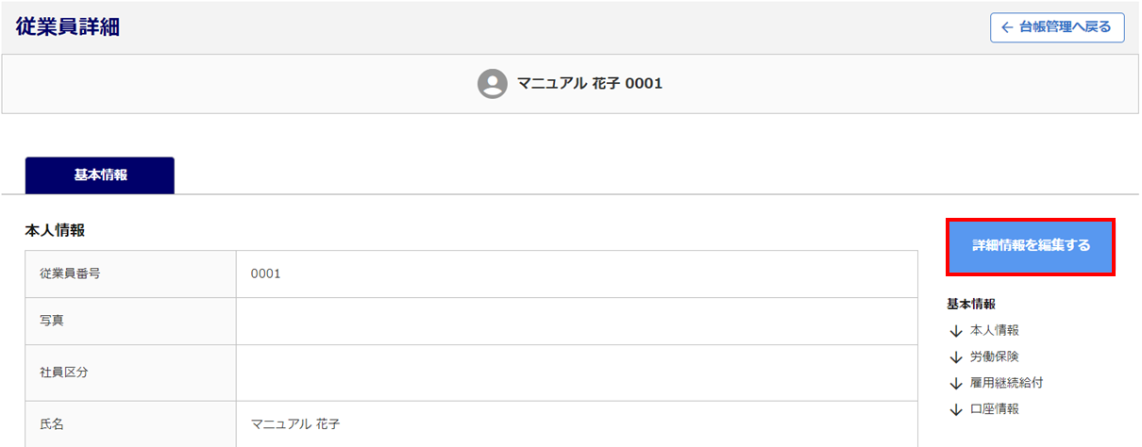The height and width of the screenshot is (447, 1142).
Task: Click the down arrow beside 労働保険
Action: point(956,357)
